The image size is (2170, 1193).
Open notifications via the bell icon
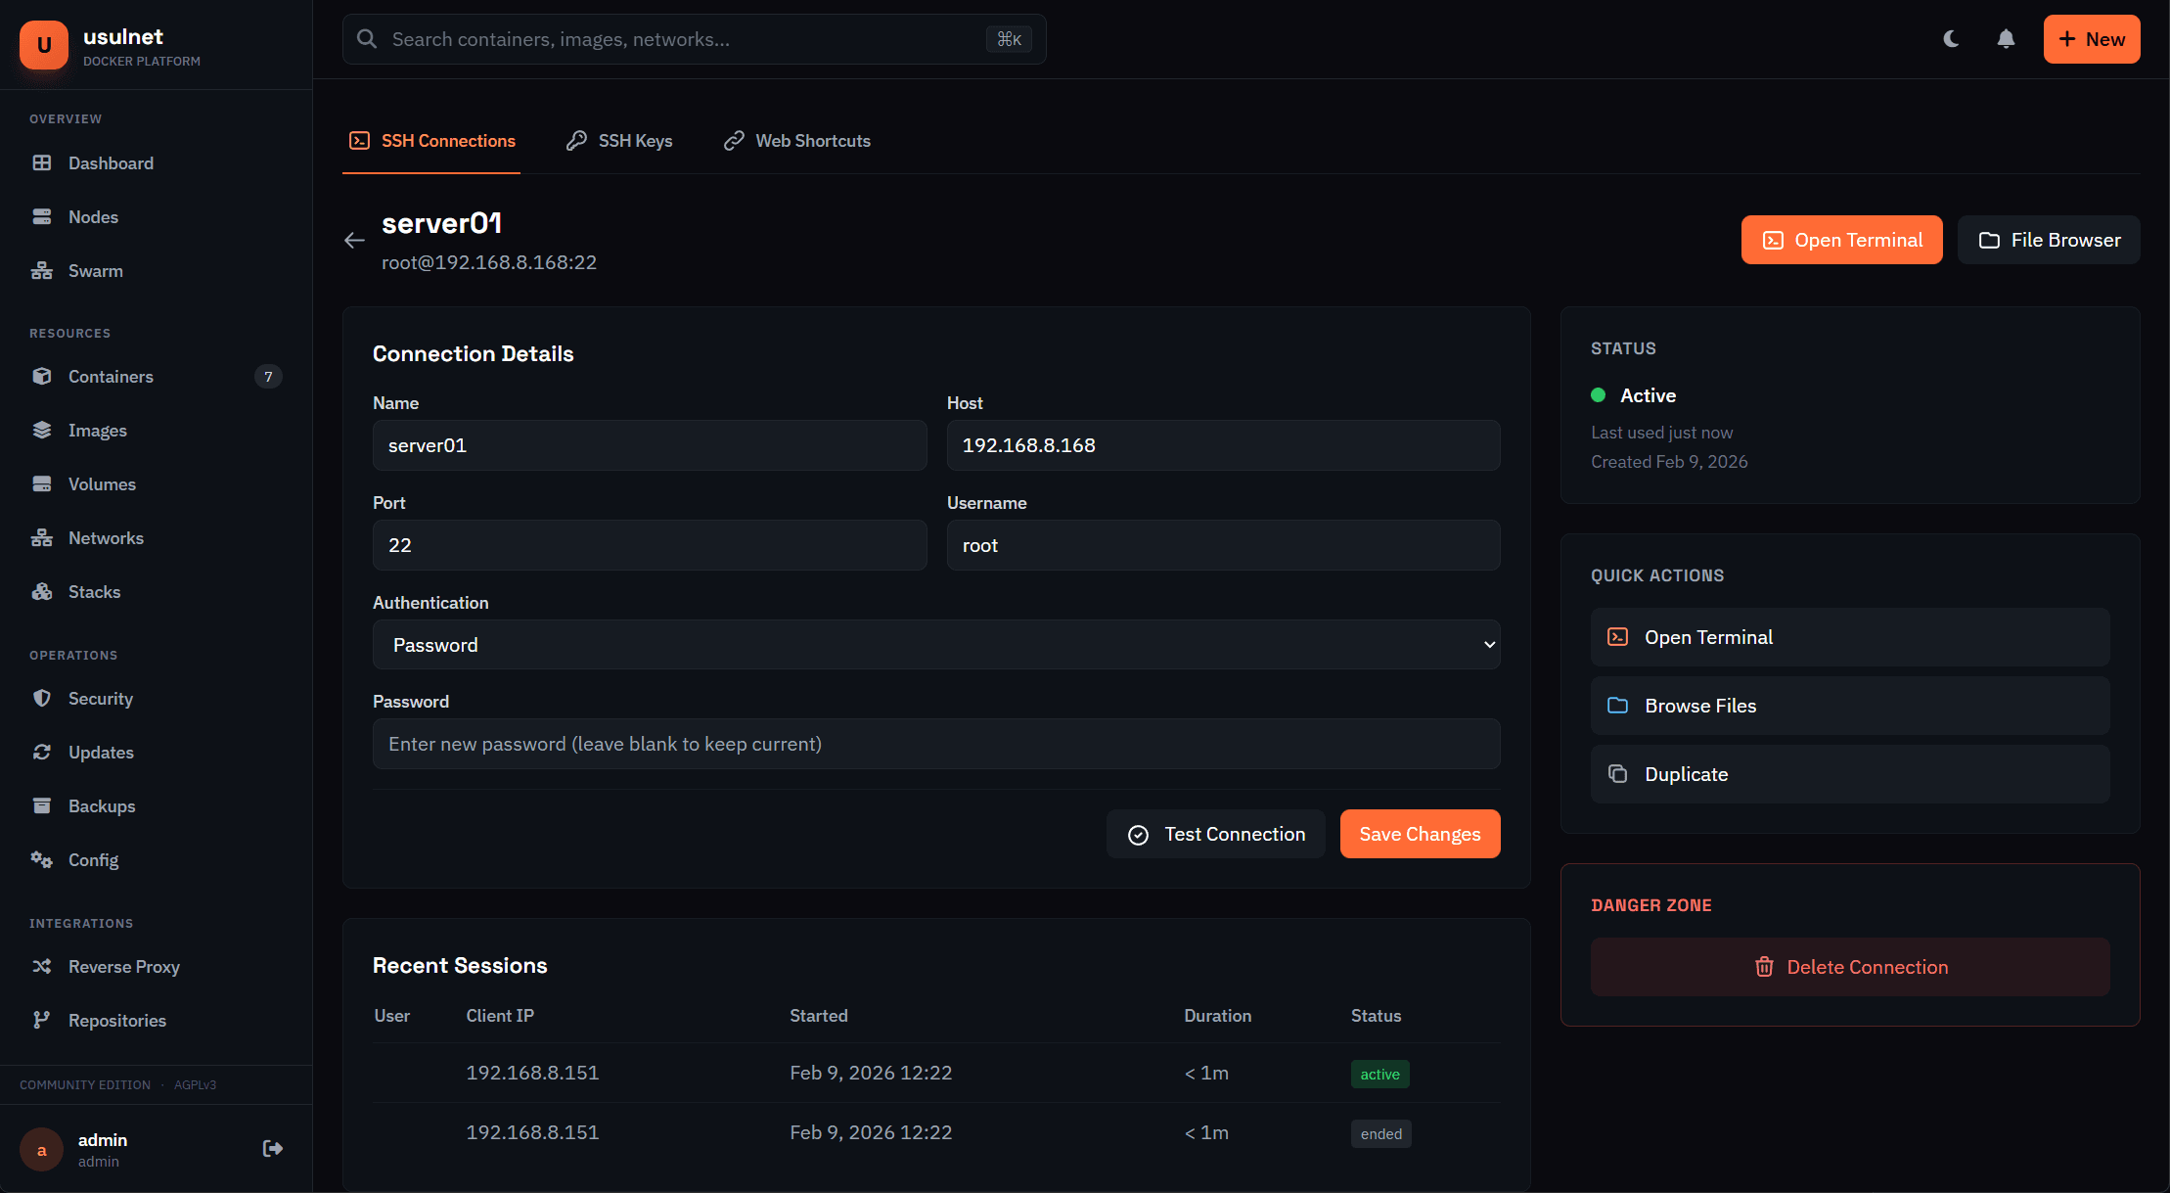click(x=2005, y=39)
